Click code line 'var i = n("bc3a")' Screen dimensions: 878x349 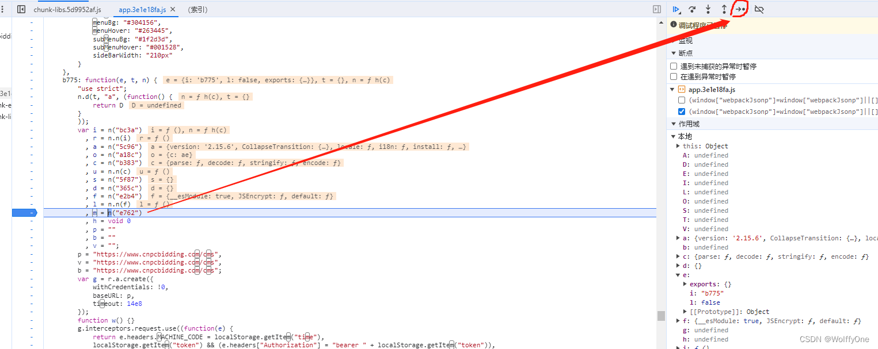click(x=110, y=130)
